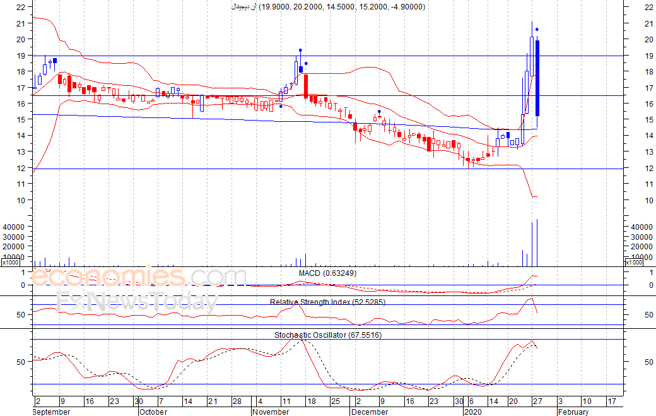Click the 50 level label on Stochastic right axis
656x416 pixels.
[x=649, y=362]
